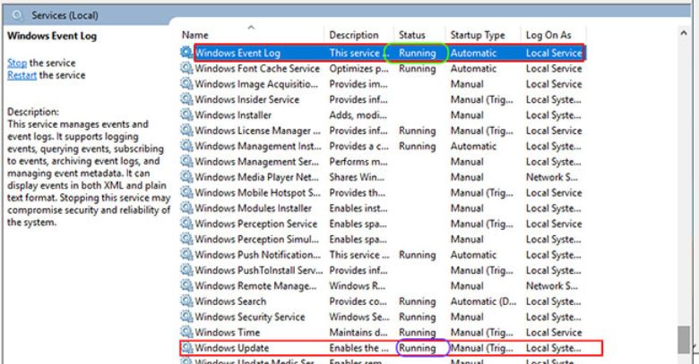Click the Windows Installer gear icon

pyautogui.click(x=186, y=114)
